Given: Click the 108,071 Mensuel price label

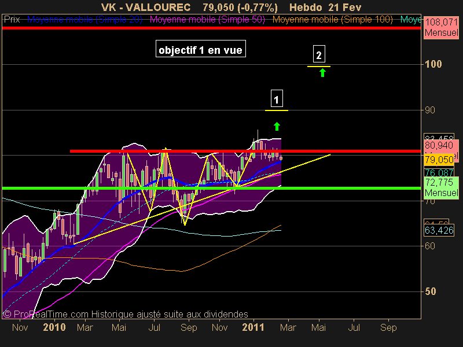Looking at the screenshot, I should point(442,27).
